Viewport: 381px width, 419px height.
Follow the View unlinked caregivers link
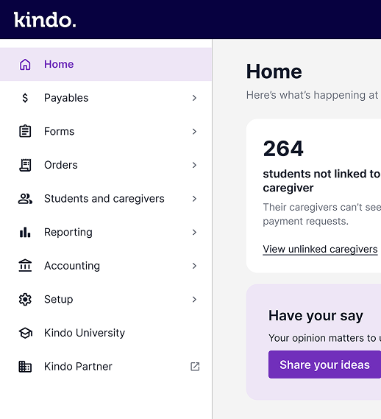320,250
